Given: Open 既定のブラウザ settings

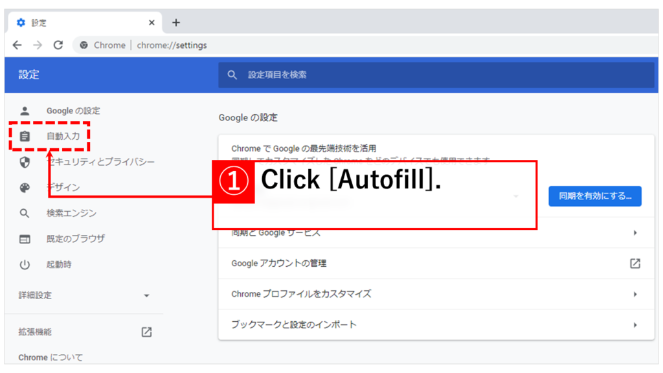Looking at the screenshot, I should pos(76,239).
